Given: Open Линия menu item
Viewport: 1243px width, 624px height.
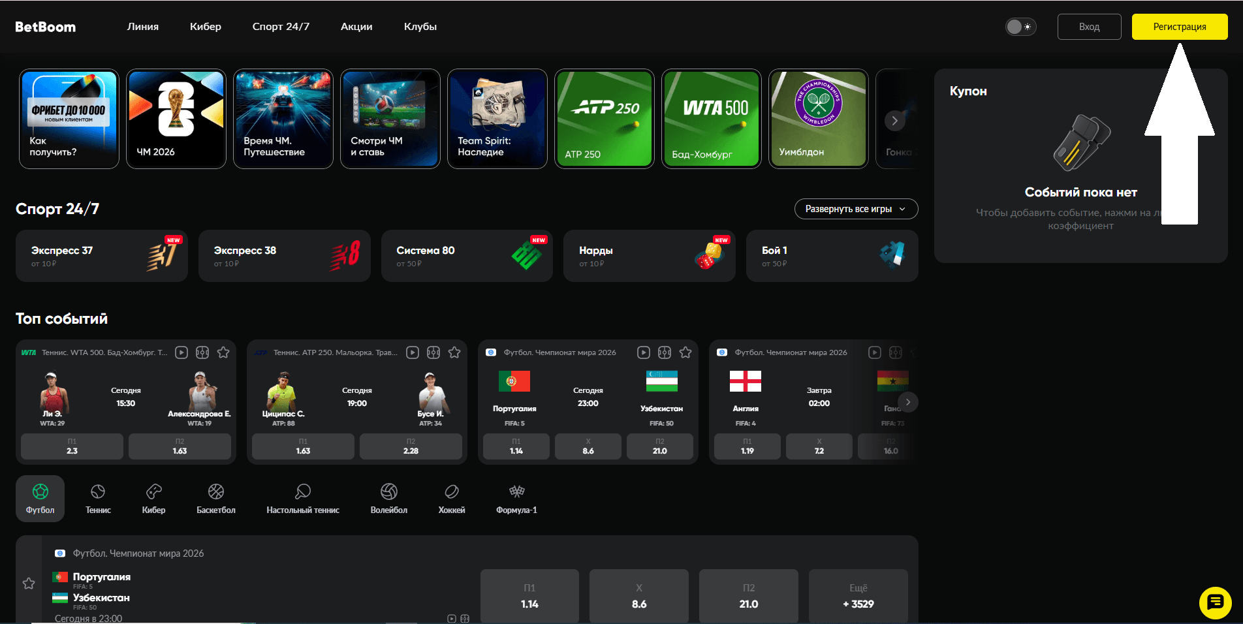Looking at the screenshot, I should 143,27.
